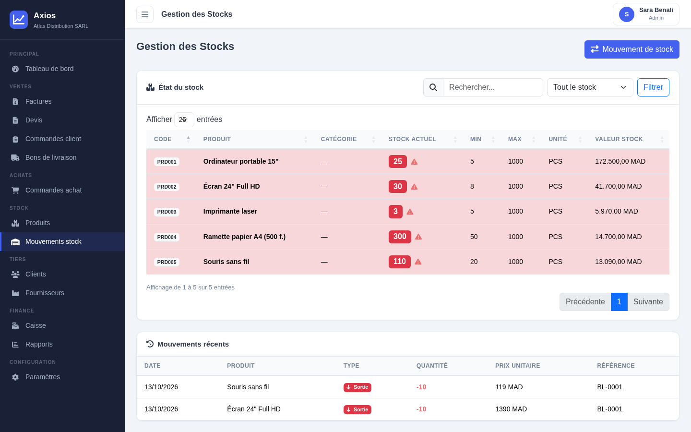Click the Précédente pagination button

(x=585, y=302)
